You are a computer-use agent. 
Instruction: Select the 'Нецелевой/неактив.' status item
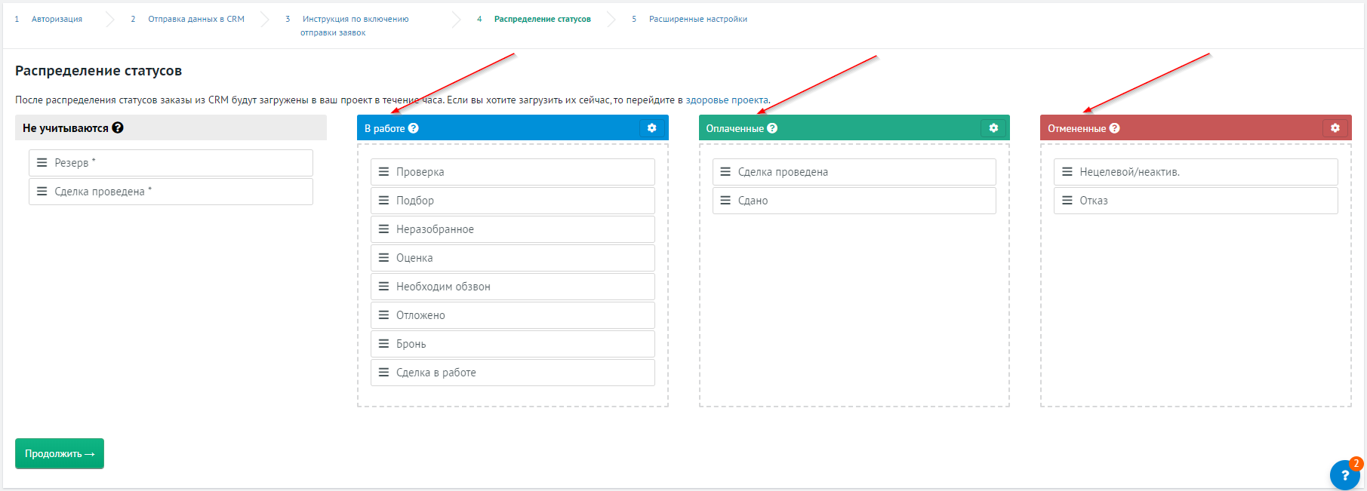click(1196, 172)
